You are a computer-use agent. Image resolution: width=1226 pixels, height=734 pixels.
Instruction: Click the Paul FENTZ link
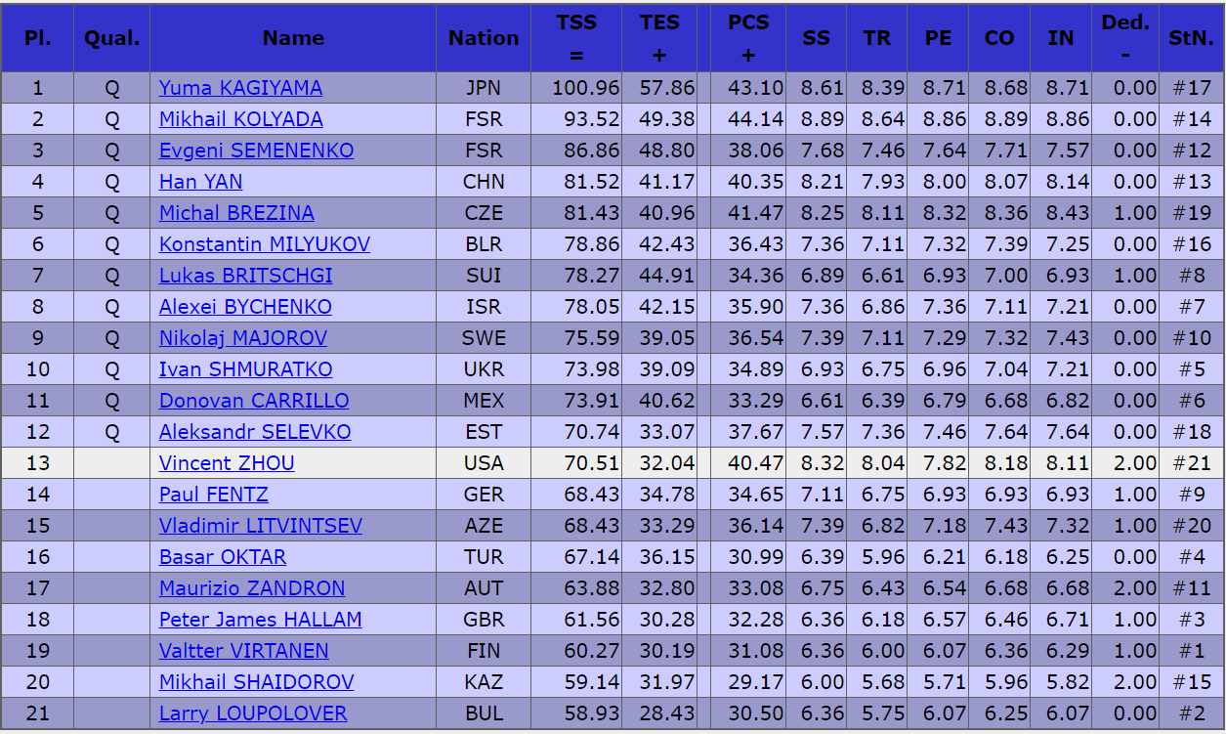coord(213,495)
